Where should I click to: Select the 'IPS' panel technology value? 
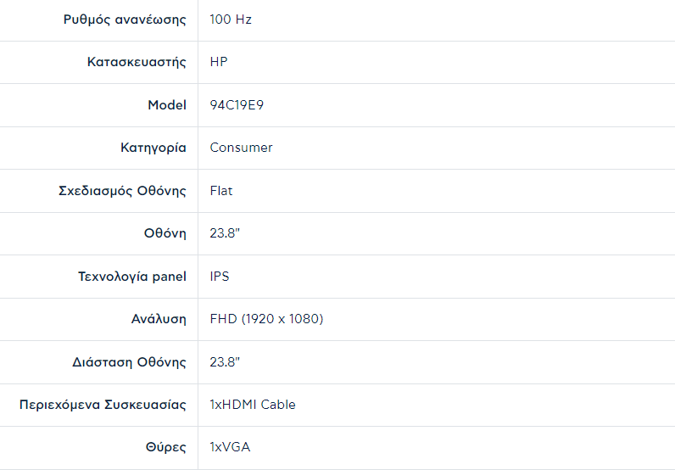(220, 277)
